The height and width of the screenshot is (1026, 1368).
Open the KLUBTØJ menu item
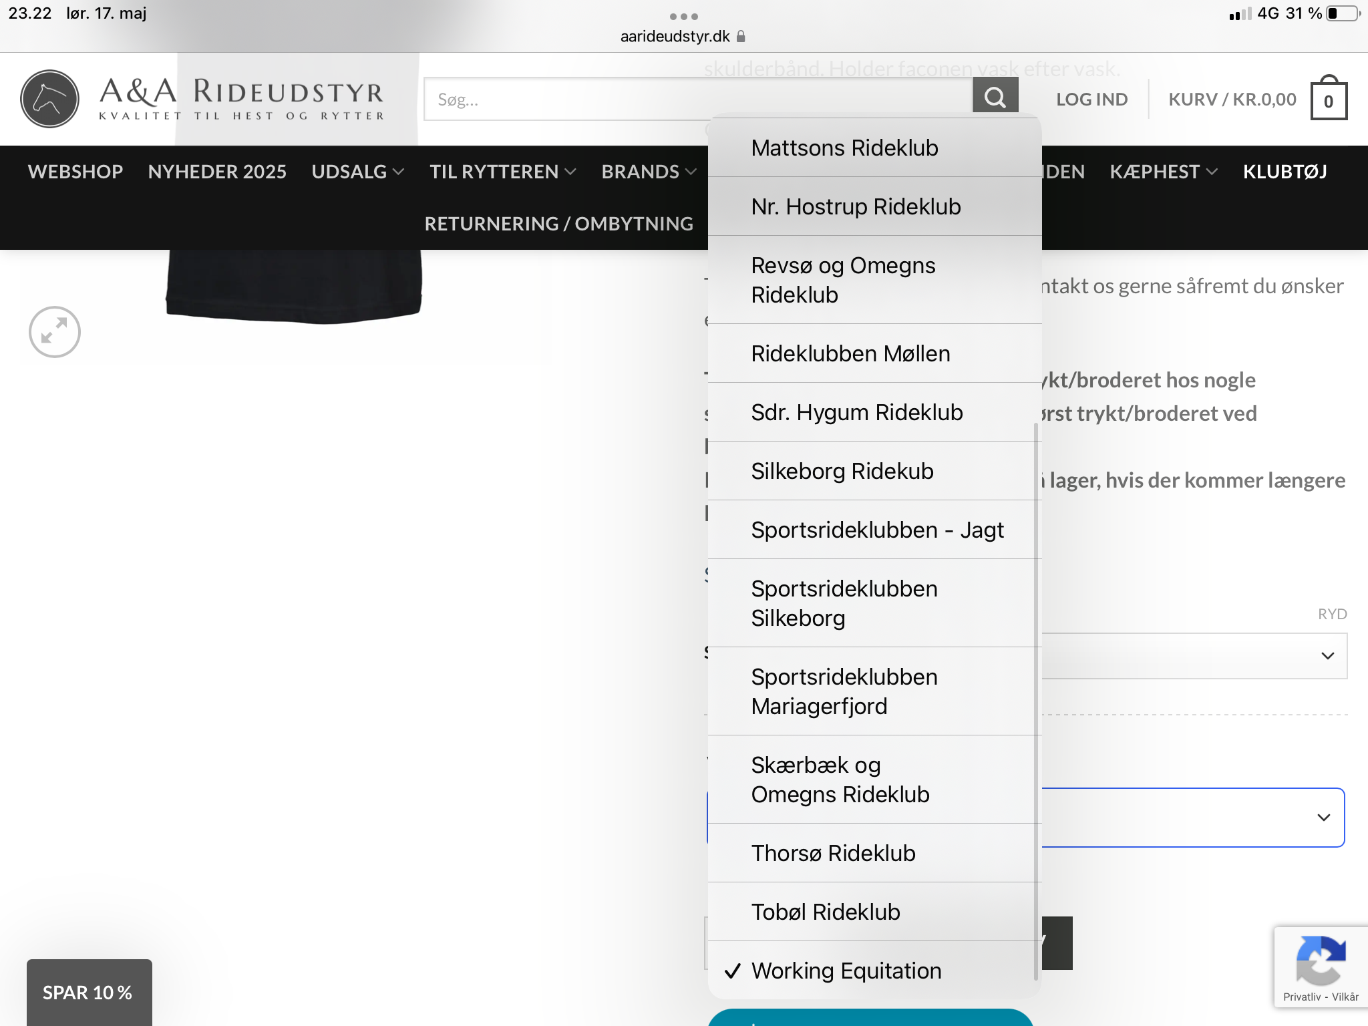[x=1285, y=172]
